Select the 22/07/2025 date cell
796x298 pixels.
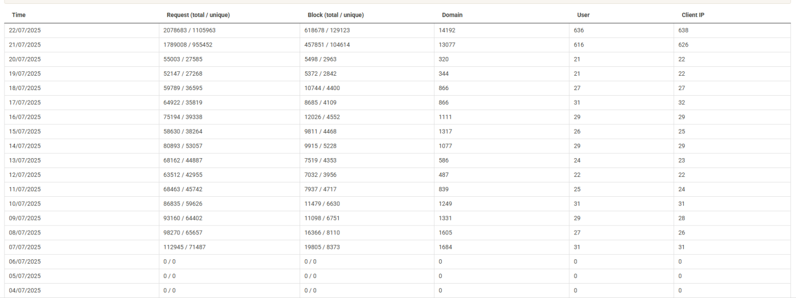coord(25,30)
